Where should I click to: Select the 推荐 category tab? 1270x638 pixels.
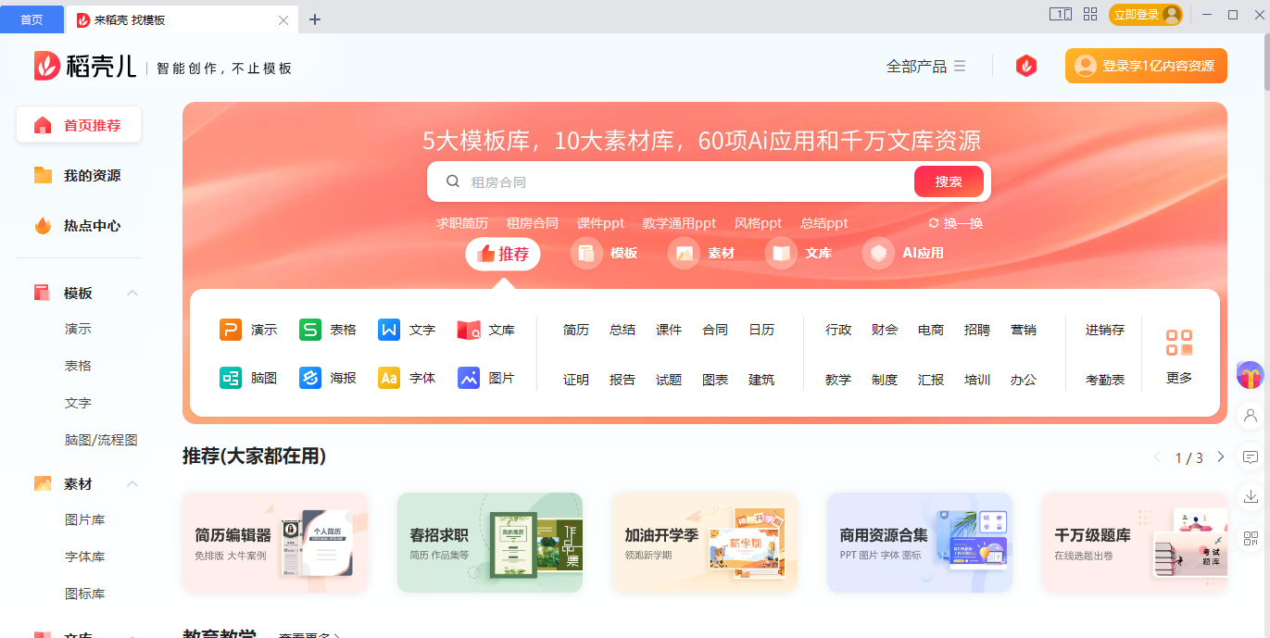[x=502, y=254]
